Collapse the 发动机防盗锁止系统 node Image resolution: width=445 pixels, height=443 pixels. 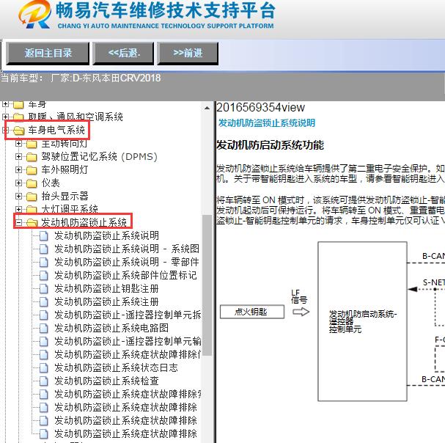click(x=19, y=222)
